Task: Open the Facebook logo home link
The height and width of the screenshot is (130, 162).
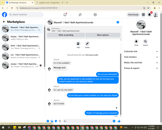Action: click(x=5, y=15)
